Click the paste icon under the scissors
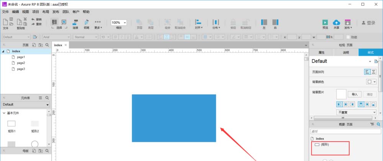Screen dimensions: 383x161 pyautogui.click(x=25, y=24)
